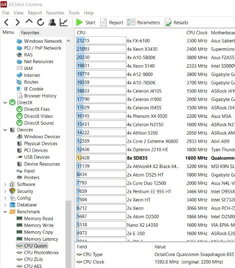Open the File menu
This screenshot has width=235, height=268.
tap(5, 13)
